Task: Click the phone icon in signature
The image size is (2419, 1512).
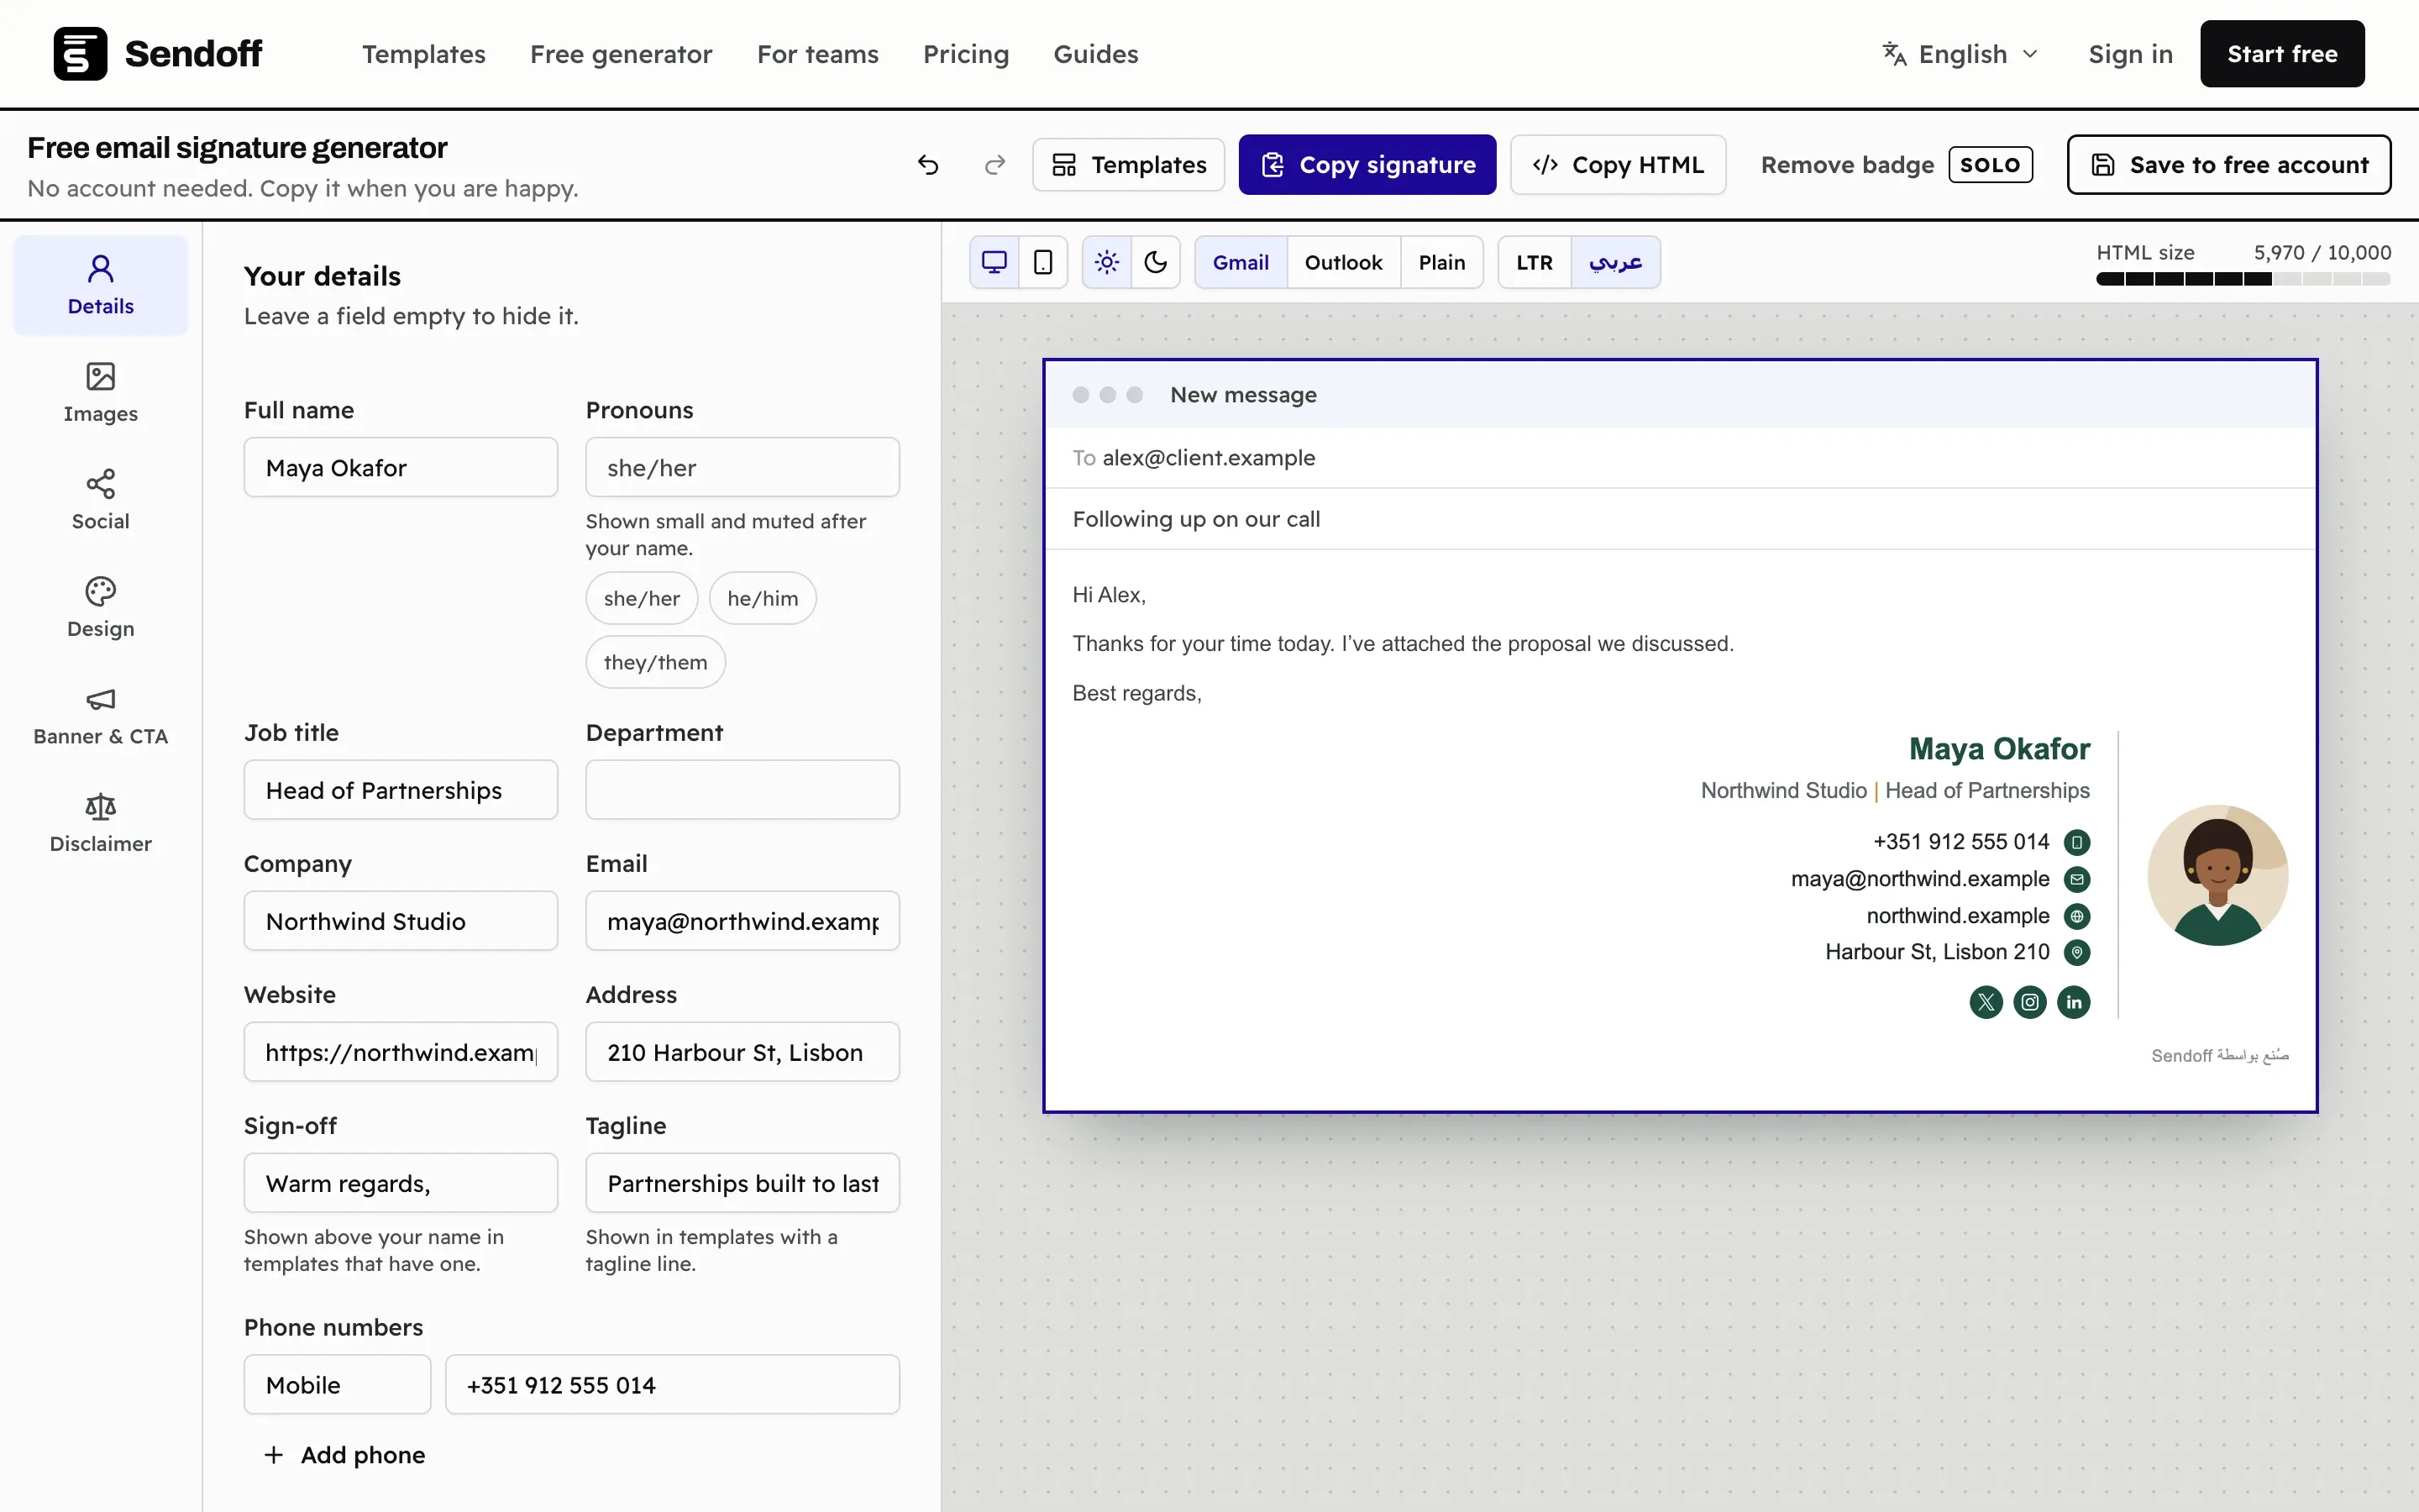Action: (2077, 842)
